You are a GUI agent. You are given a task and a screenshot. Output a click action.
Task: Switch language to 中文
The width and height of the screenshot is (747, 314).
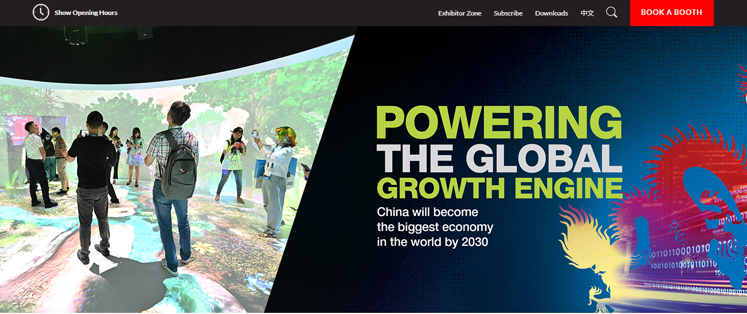[587, 13]
